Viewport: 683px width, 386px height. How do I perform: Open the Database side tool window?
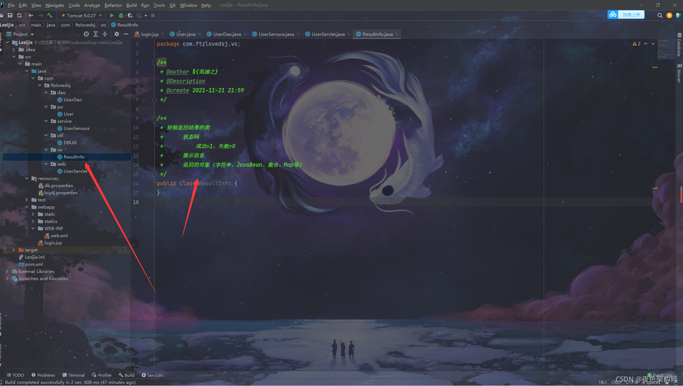click(x=679, y=45)
